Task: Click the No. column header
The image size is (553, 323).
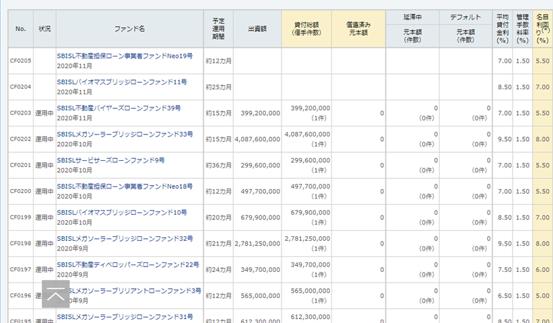Action: pos(21,29)
